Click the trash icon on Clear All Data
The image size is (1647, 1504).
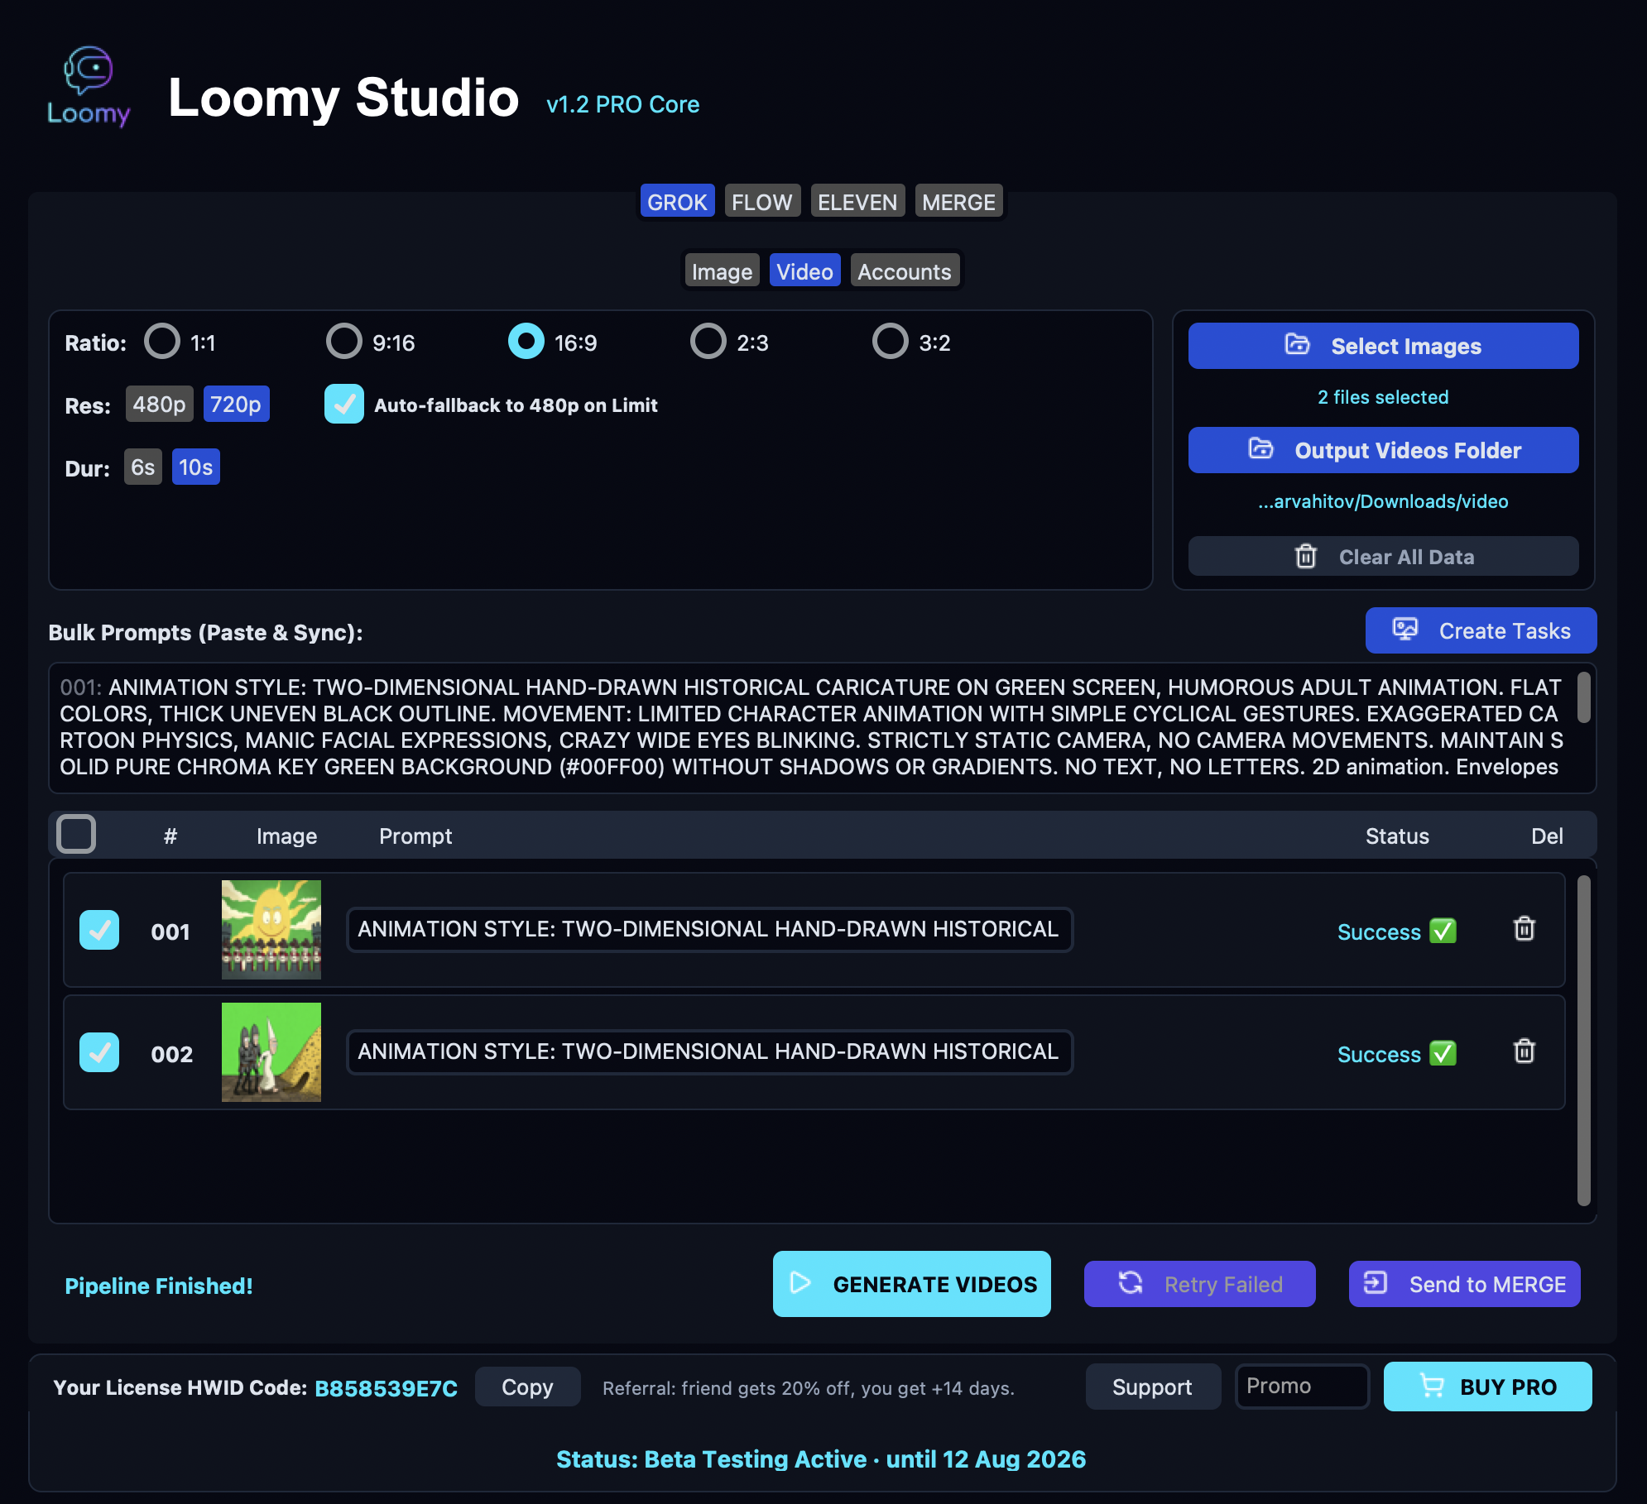[1305, 556]
